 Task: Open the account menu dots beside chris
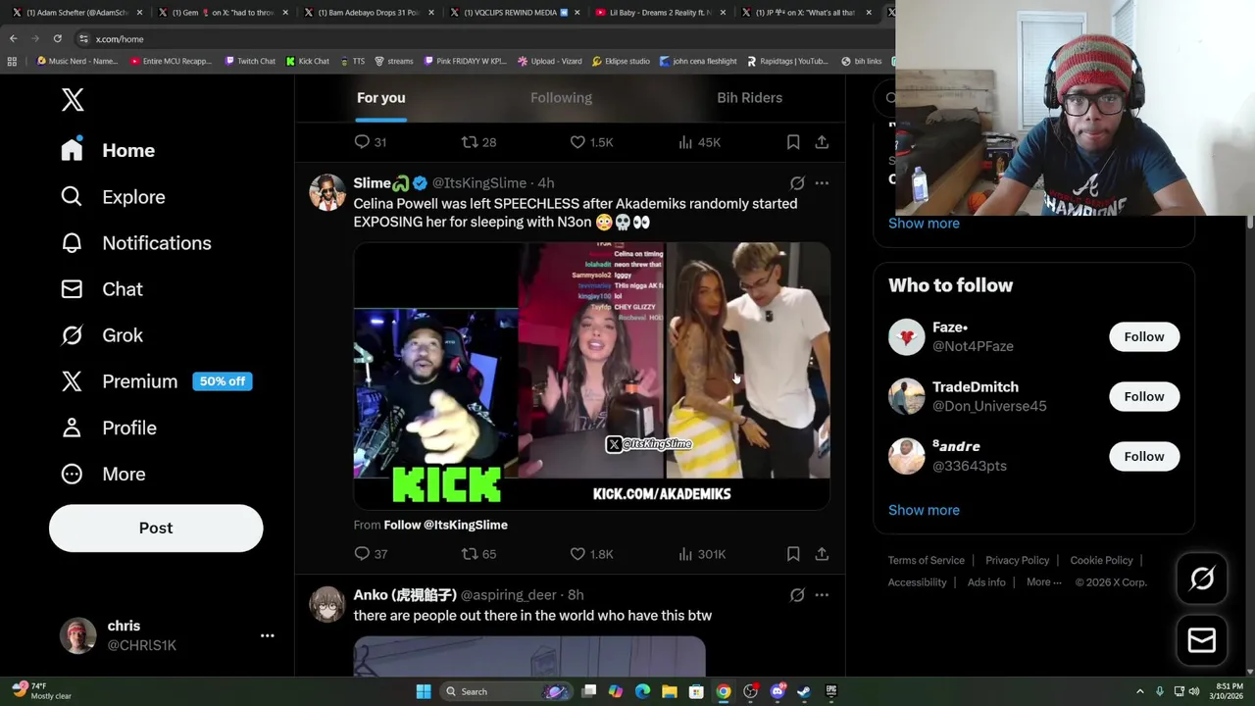[267, 635]
